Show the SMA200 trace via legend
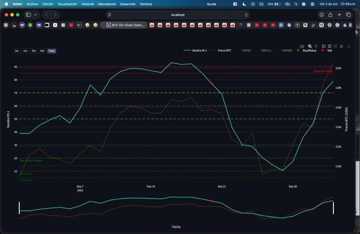Viewport: 360px width, 234px height. [x=283, y=51]
